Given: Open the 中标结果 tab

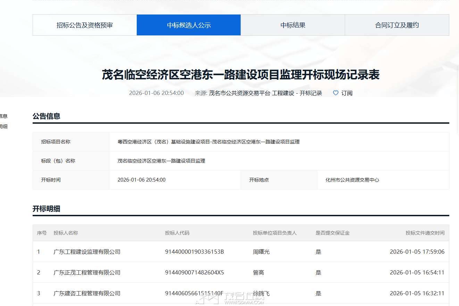Looking at the screenshot, I should coord(293,25).
